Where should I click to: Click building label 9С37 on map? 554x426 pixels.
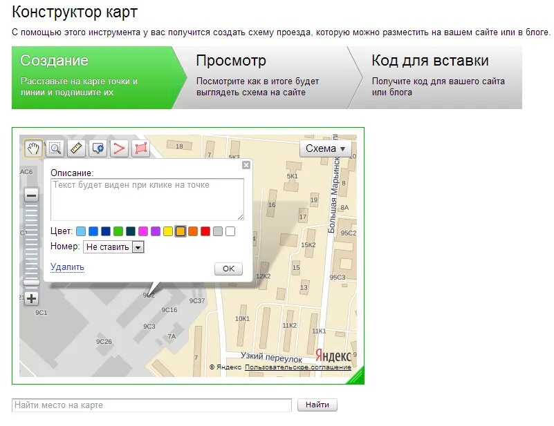[197, 301]
